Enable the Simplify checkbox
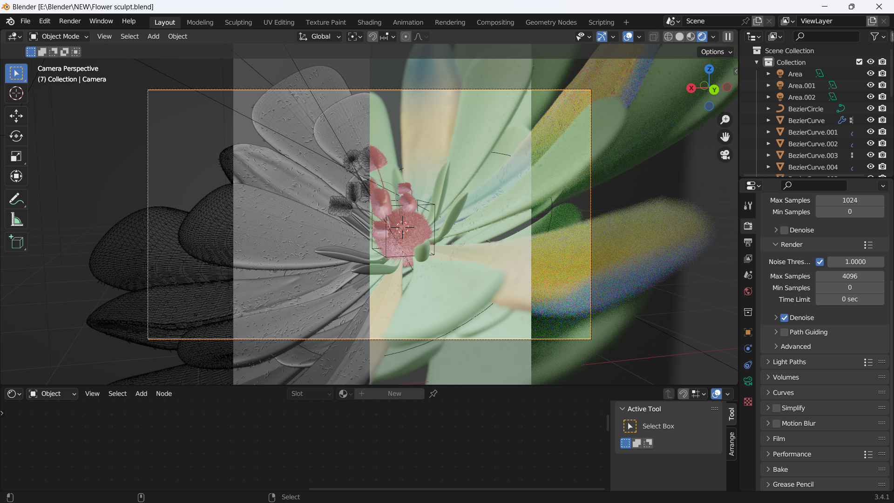Image resolution: width=894 pixels, height=503 pixels. click(776, 408)
